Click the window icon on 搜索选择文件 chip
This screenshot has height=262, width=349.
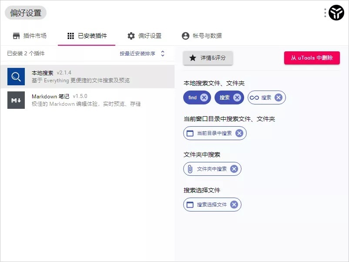(x=190, y=205)
